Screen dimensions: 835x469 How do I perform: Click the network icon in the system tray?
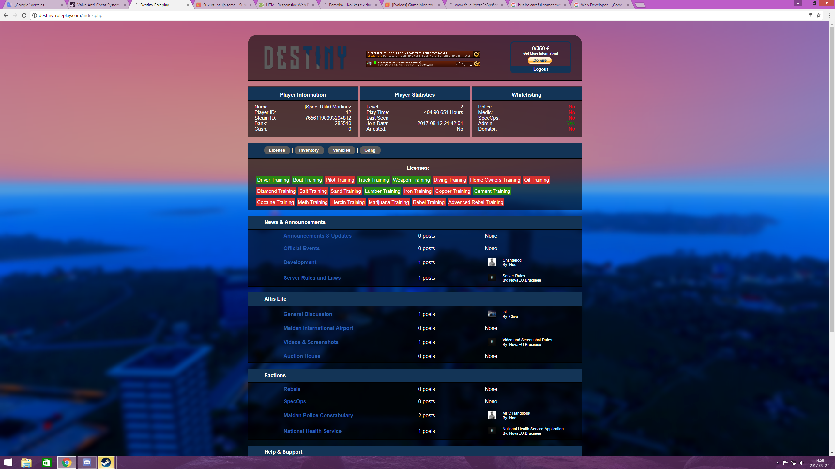(x=794, y=463)
